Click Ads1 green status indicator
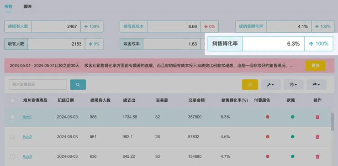Viewport: 338px width, 166px height. click(x=292, y=117)
